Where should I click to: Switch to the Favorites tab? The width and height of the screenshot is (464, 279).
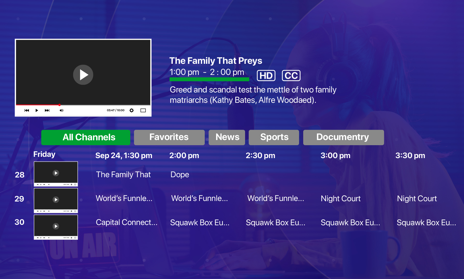click(x=169, y=137)
